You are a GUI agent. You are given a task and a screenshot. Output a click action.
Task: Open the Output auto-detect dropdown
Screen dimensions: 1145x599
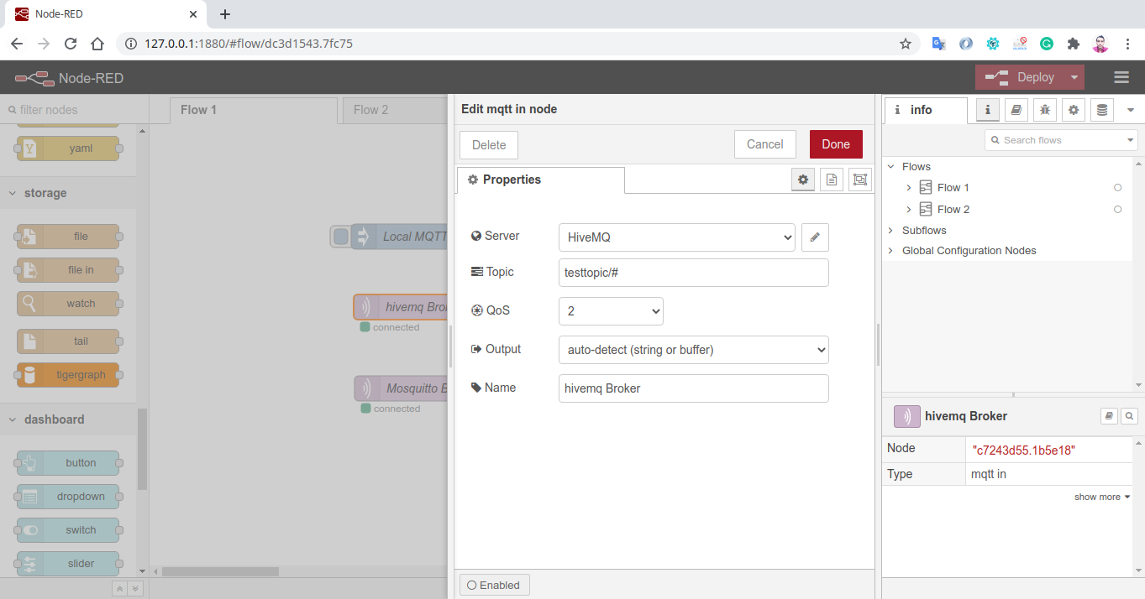693,350
